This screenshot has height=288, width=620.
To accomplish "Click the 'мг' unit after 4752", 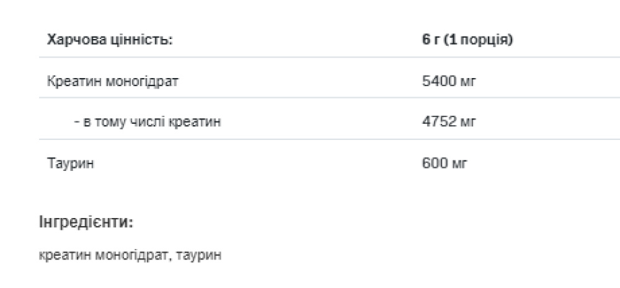I will coord(467,123).
